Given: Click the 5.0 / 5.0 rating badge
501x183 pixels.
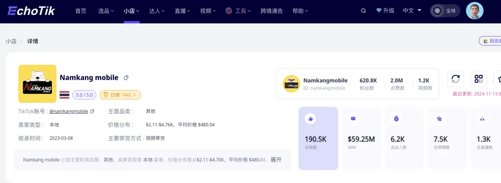Looking at the screenshot, I should click(84, 95).
